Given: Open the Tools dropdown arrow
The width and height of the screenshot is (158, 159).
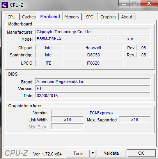Looking at the screenshot, I should pos(92,153).
